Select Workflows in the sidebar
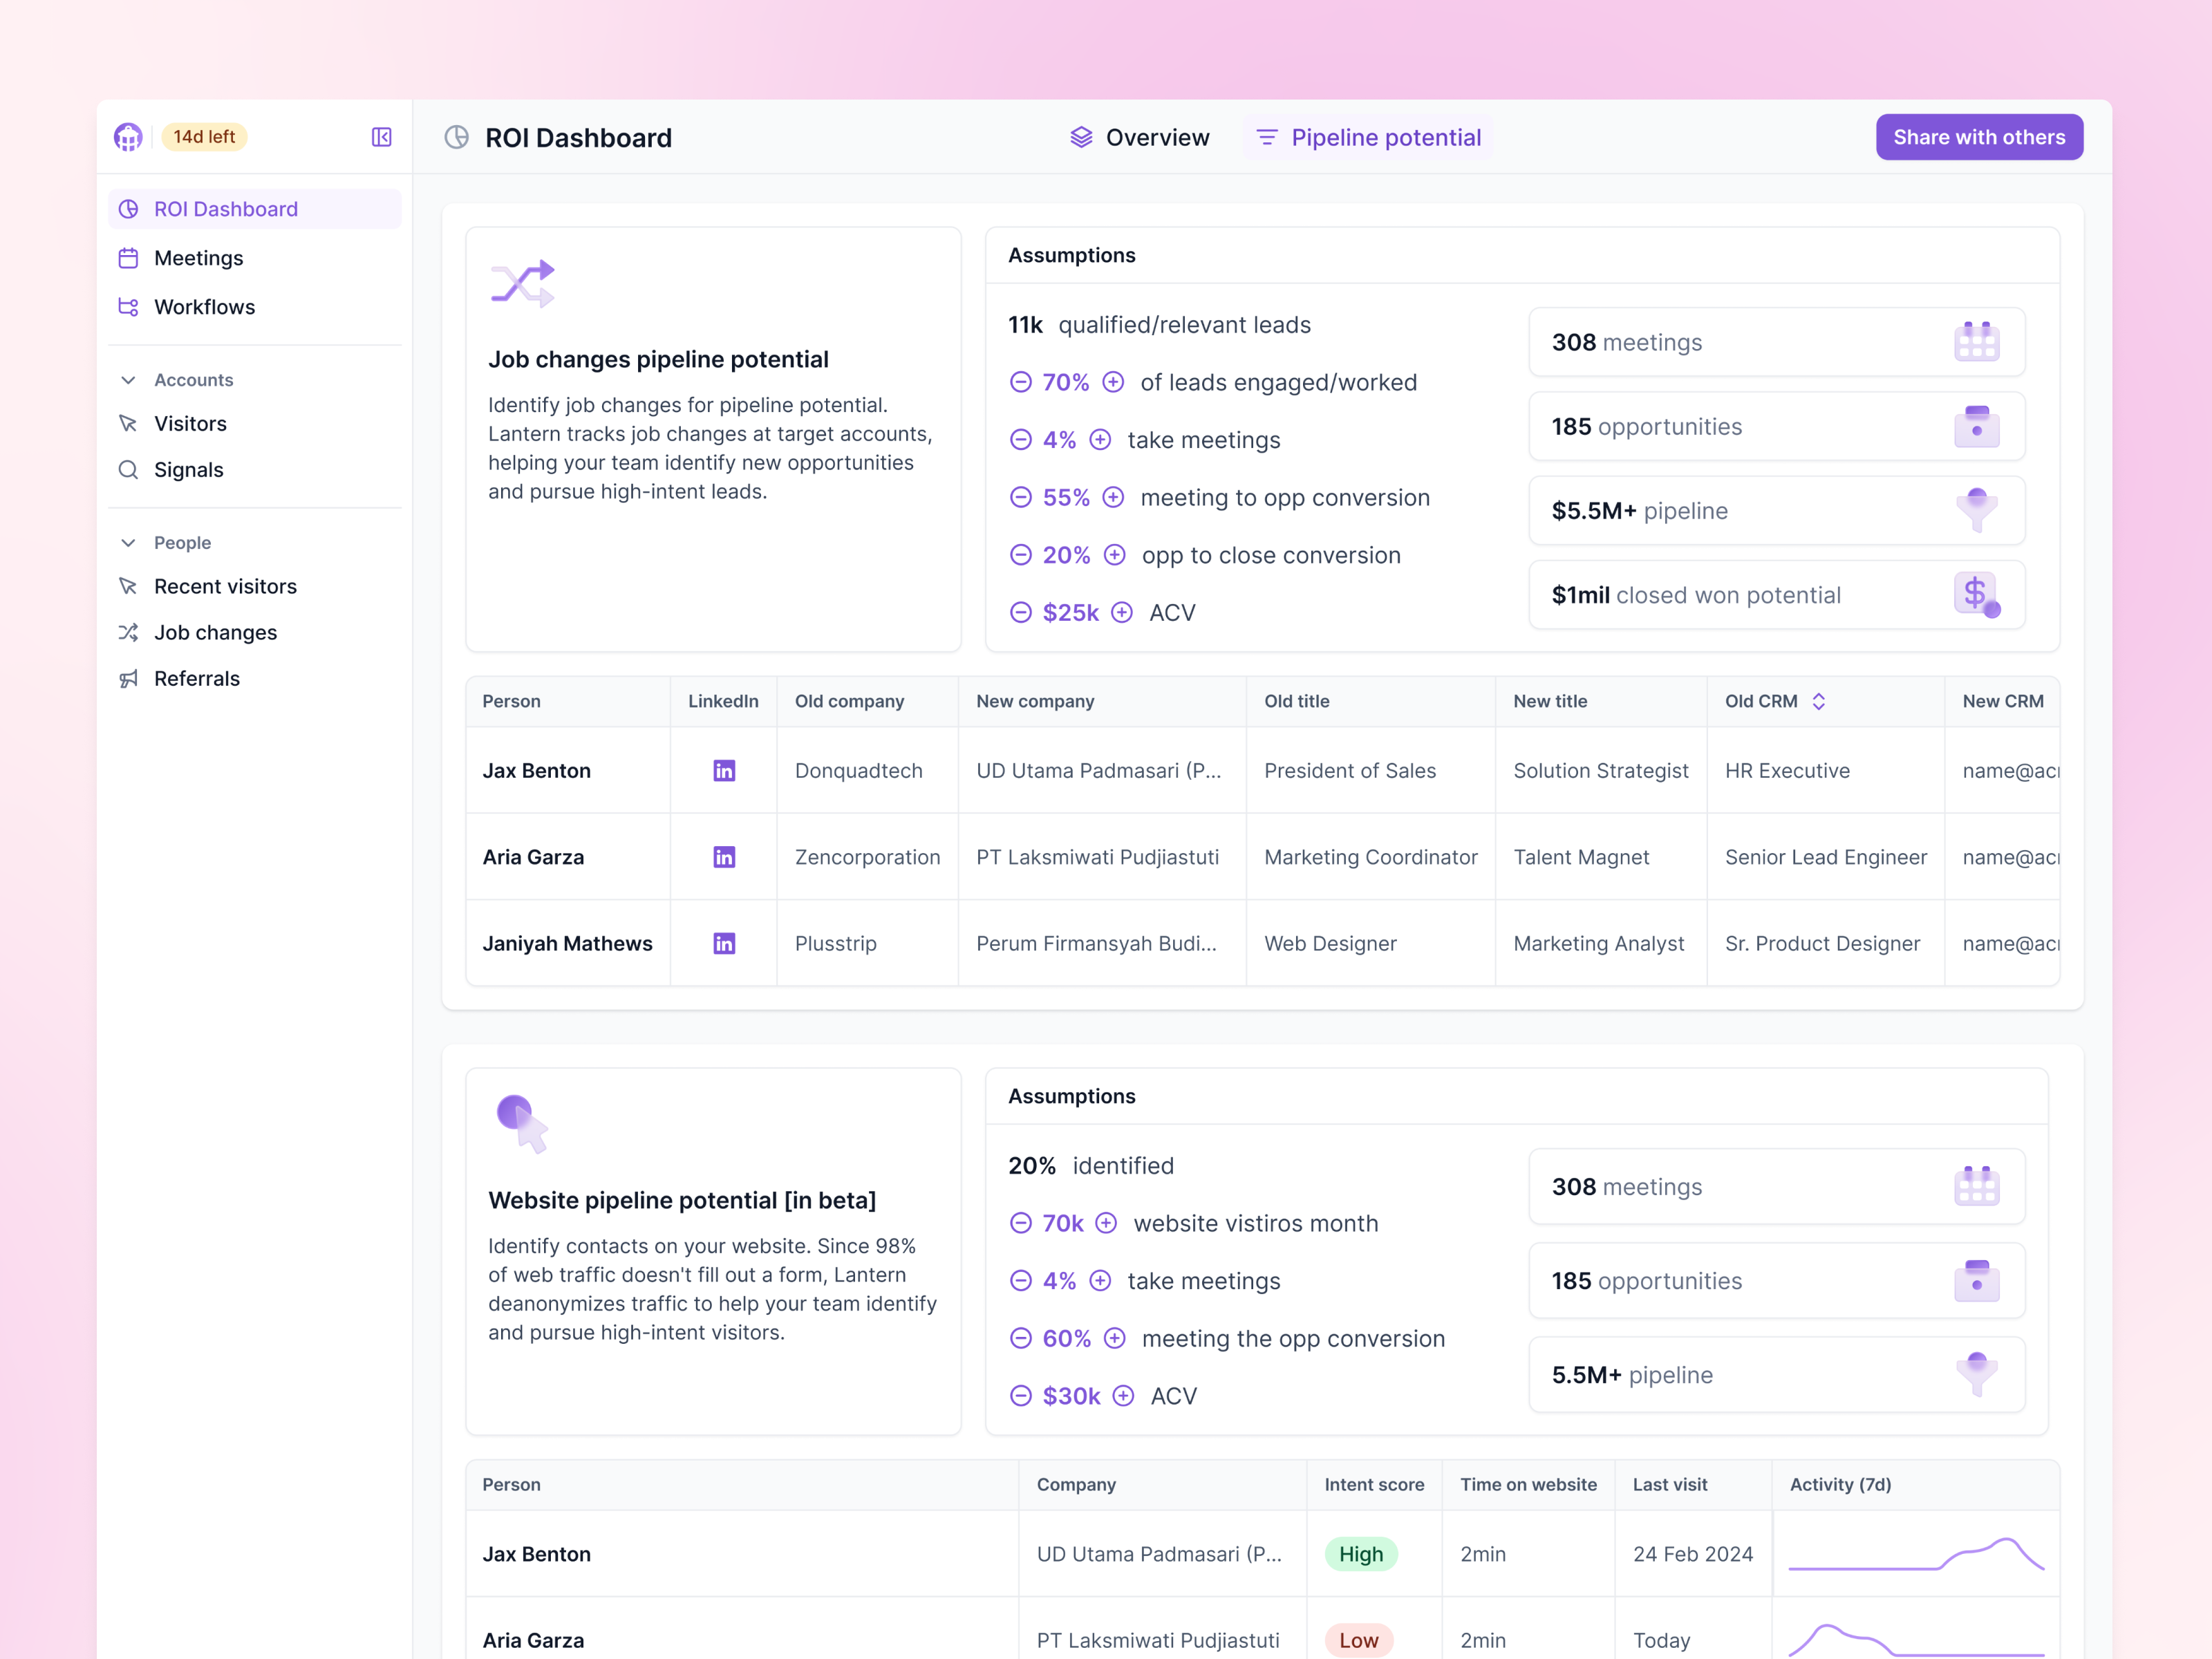 pos(204,307)
